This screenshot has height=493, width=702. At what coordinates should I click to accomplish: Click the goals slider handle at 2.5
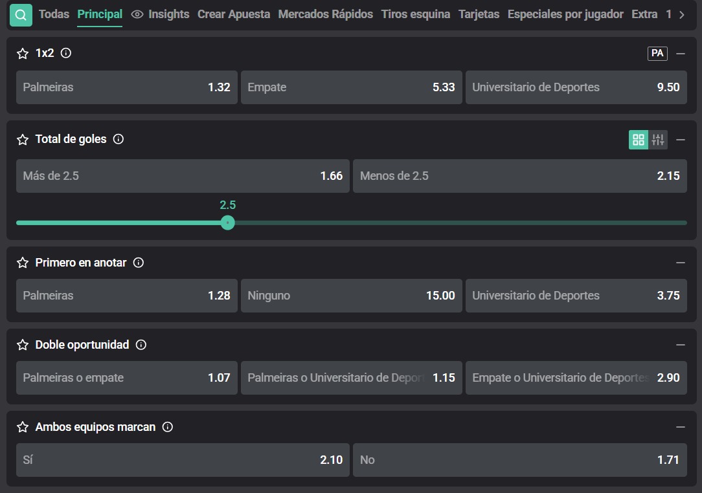pyautogui.click(x=227, y=223)
